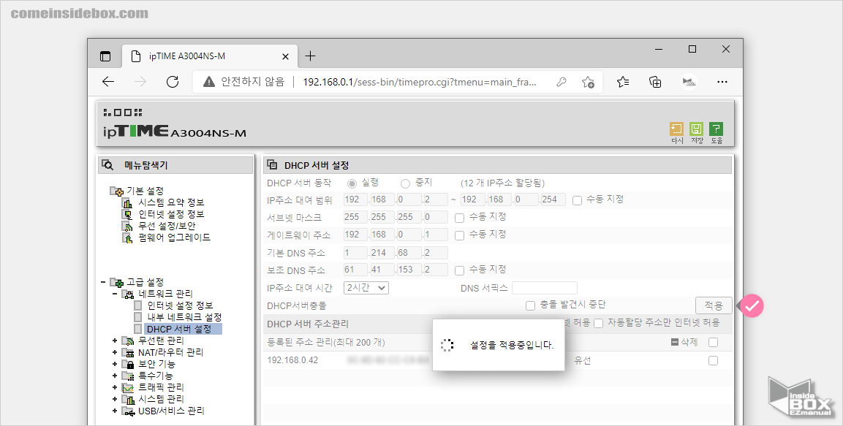
Task: Click the 192.168.0.42 address entry
Action: [x=292, y=360]
